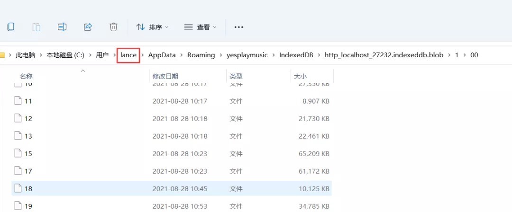Click the Delete trash icon
The image size is (512, 212).
(x=113, y=27)
